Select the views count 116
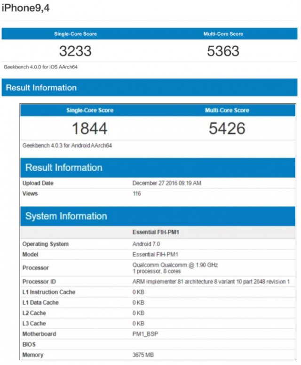The width and height of the screenshot is (301, 365). pos(137,194)
